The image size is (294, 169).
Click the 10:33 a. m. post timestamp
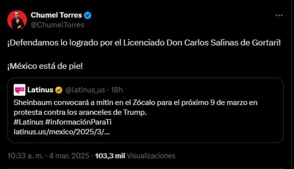(25, 156)
